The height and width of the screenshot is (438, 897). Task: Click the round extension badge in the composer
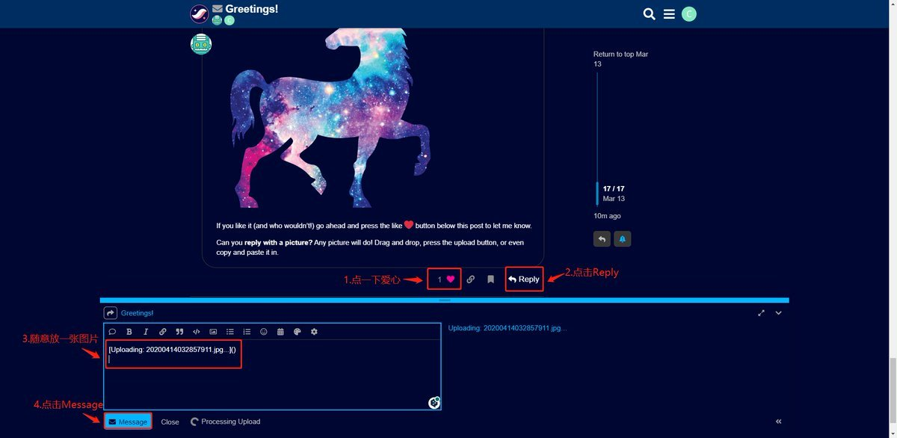pos(434,403)
